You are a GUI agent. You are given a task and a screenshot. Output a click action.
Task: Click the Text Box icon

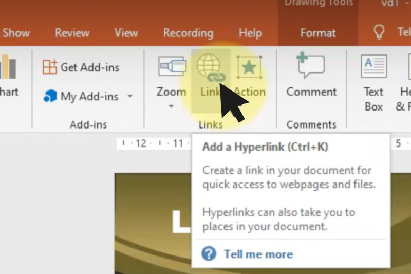coord(374,66)
